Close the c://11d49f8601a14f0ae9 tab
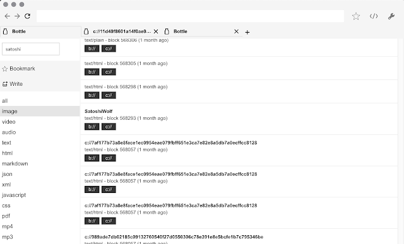404x244 pixels. (156, 32)
